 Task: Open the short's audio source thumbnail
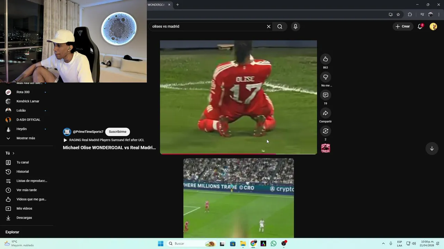tap(325, 148)
